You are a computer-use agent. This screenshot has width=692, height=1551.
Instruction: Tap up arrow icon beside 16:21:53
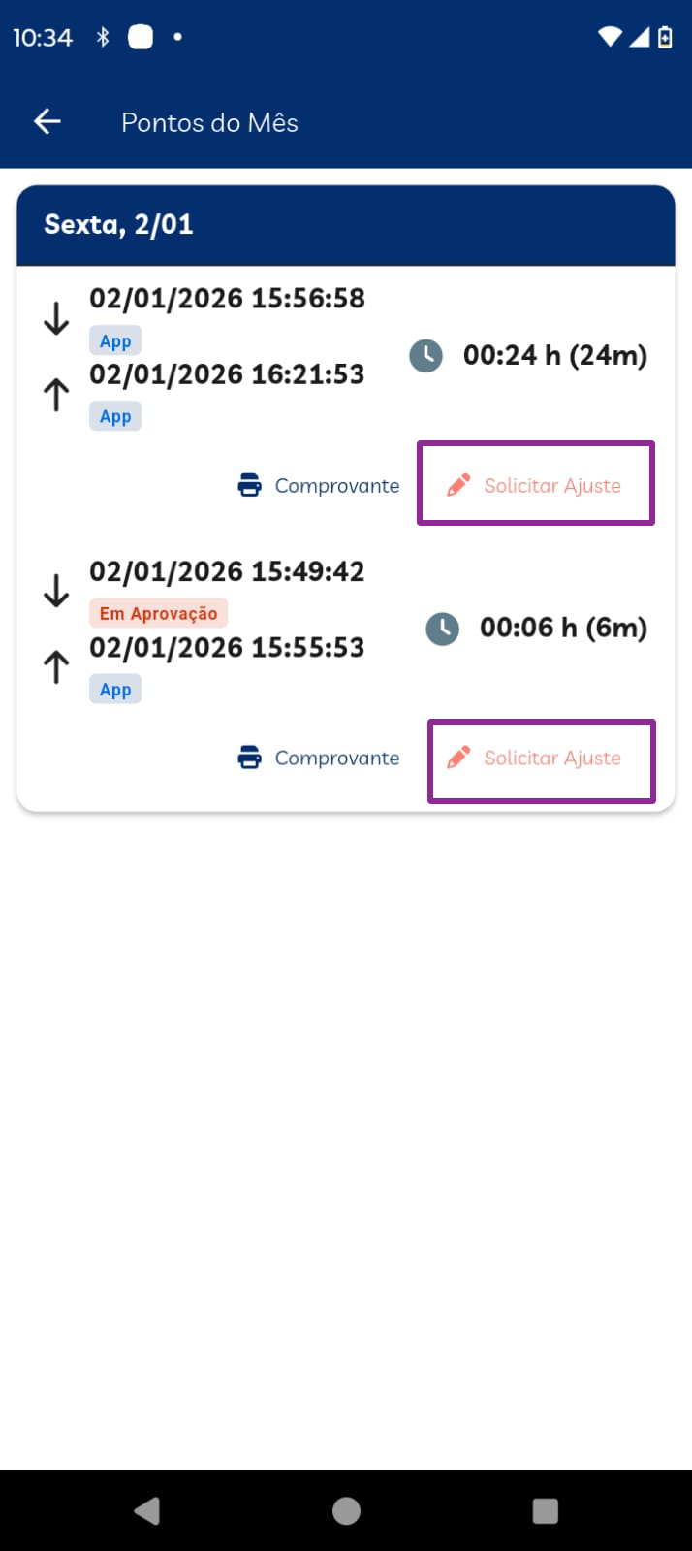pyautogui.click(x=56, y=394)
